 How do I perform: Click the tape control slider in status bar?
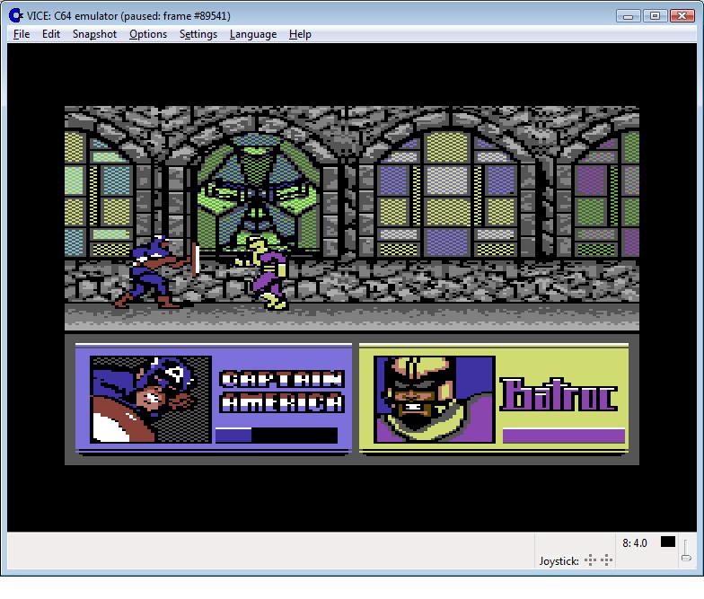coord(686,550)
